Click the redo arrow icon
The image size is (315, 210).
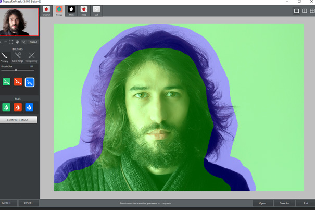pos(5,42)
